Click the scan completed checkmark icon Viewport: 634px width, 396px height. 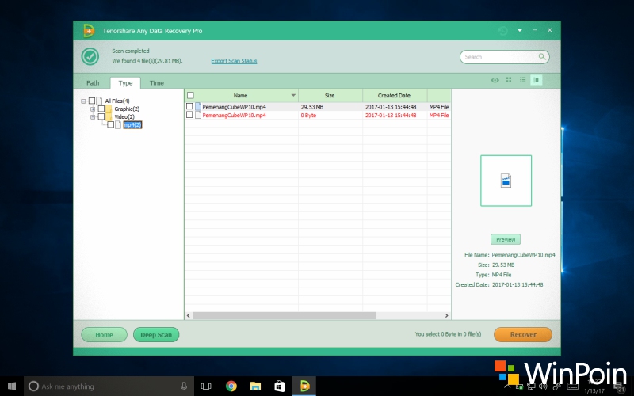click(90, 56)
